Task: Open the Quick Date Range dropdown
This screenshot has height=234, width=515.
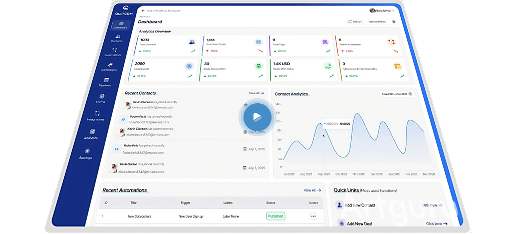Action: (382, 22)
